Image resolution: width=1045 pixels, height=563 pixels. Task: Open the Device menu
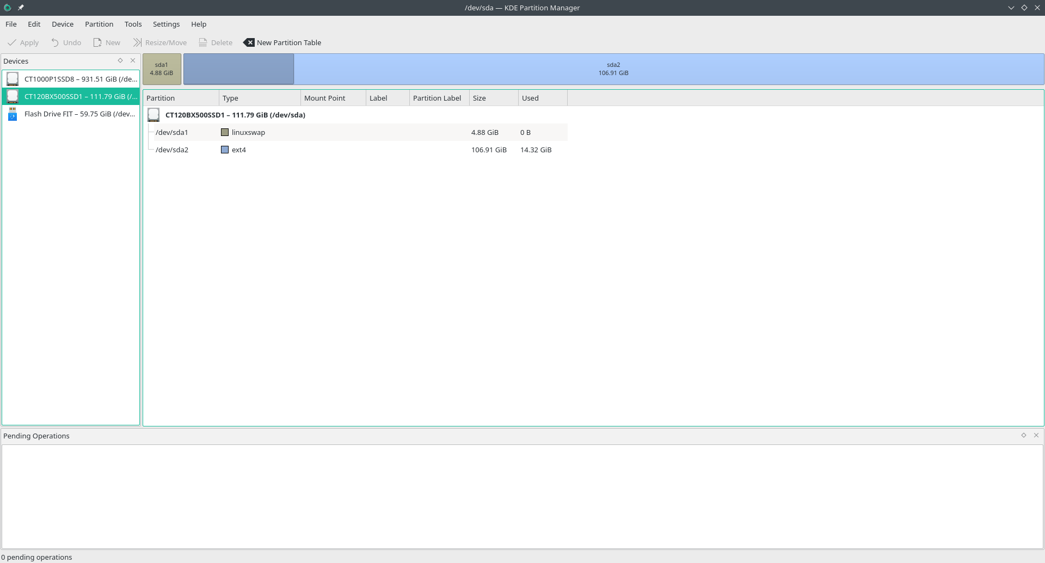[63, 24]
